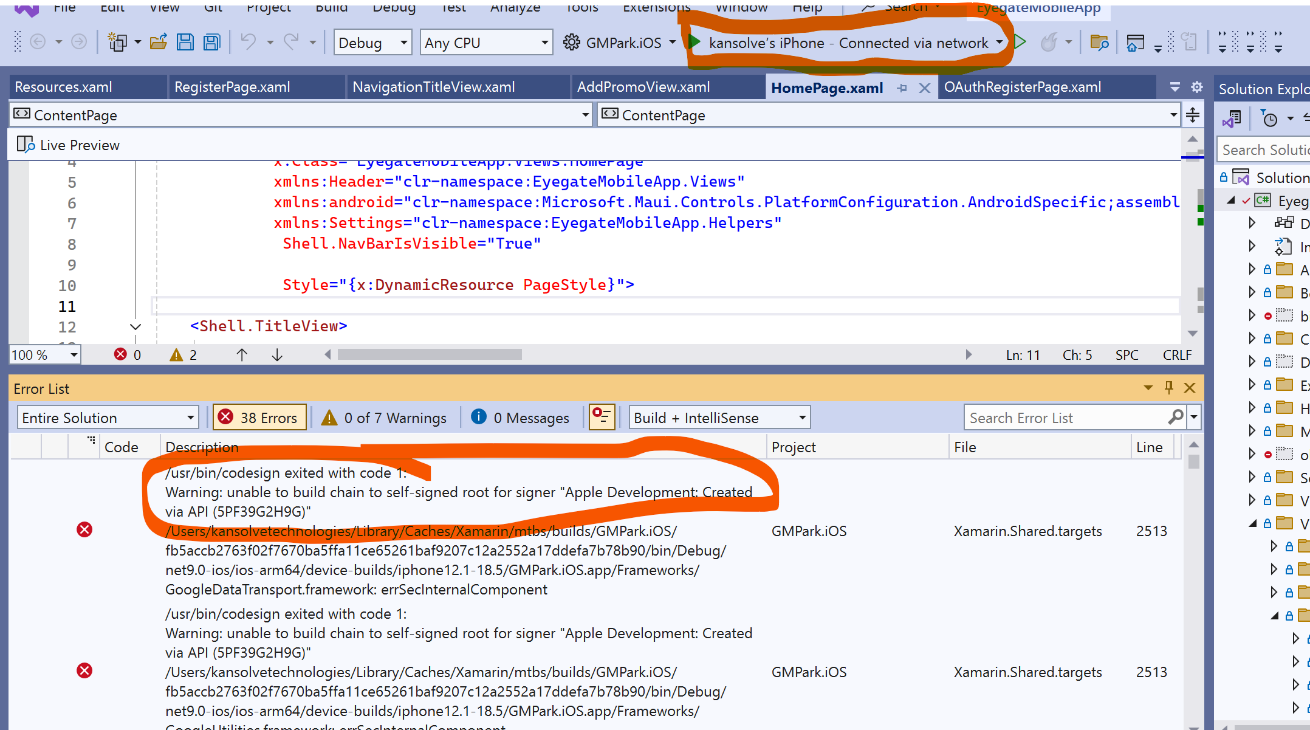Click the Open File folder icon
This screenshot has width=1310, height=730.
159,42
